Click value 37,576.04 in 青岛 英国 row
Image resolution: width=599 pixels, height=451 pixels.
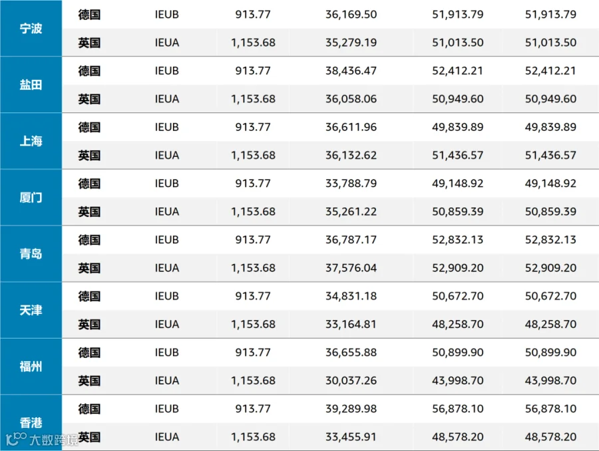351,268
